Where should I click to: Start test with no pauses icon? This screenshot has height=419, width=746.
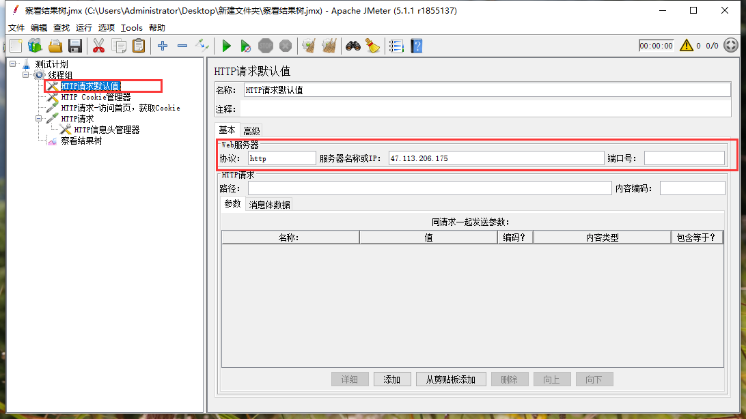pyautogui.click(x=245, y=46)
